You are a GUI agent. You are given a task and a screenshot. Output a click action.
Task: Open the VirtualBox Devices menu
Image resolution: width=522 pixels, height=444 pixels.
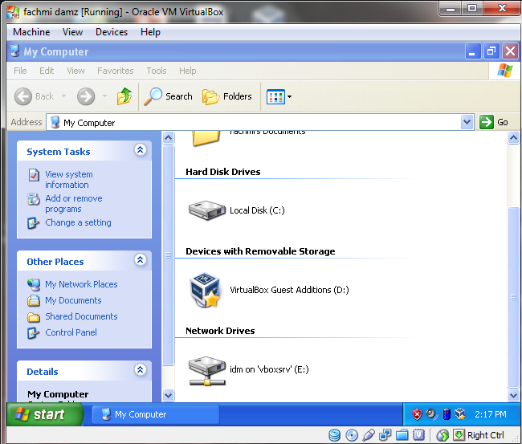[112, 32]
